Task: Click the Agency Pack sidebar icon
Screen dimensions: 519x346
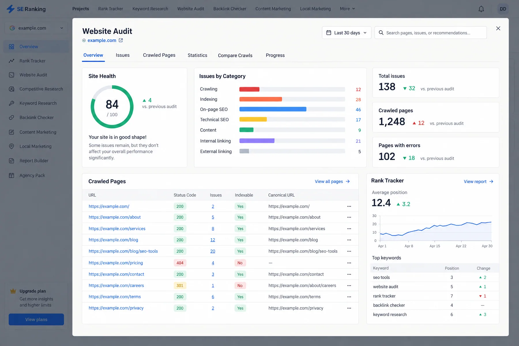Action: tap(12, 175)
